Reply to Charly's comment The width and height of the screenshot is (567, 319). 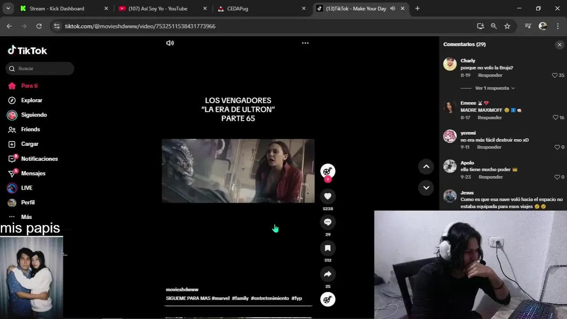point(490,75)
